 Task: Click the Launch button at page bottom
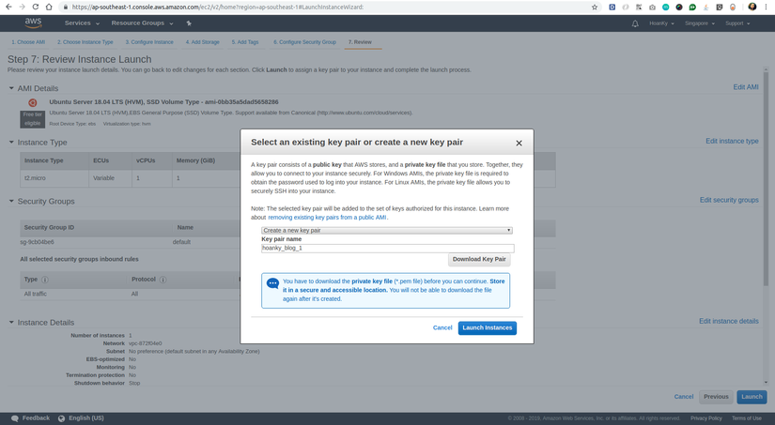(x=752, y=397)
